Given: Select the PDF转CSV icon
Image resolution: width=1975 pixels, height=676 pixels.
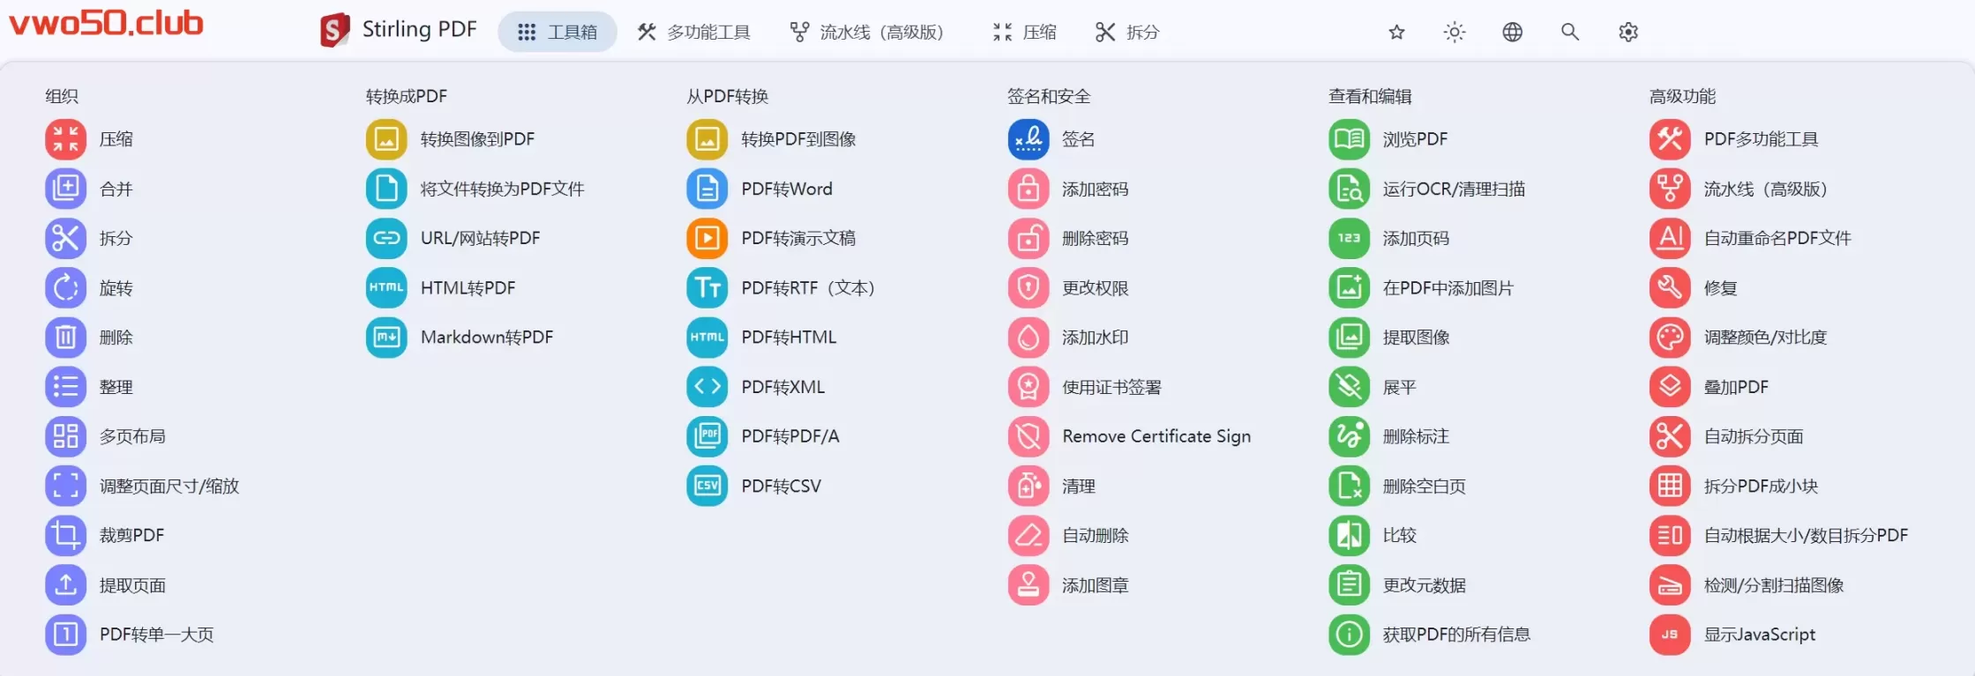Looking at the screenshot, I should [x=707, y=486].
